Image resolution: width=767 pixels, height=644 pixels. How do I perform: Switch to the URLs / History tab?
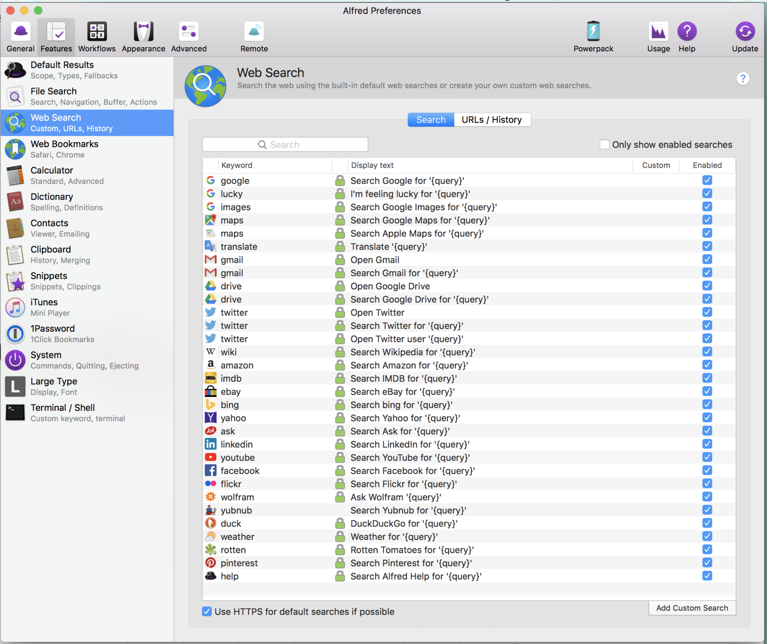pyautogui.click(x=492, y=120)
